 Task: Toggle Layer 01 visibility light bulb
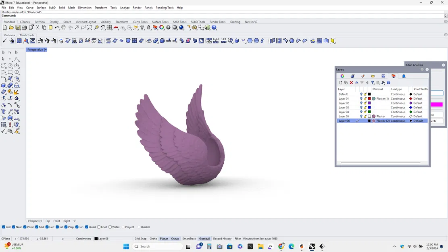[x=361, y=98]
